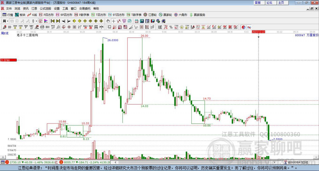Select the Gann fan lines tool

pyautogui.click(x=115, y=27)
